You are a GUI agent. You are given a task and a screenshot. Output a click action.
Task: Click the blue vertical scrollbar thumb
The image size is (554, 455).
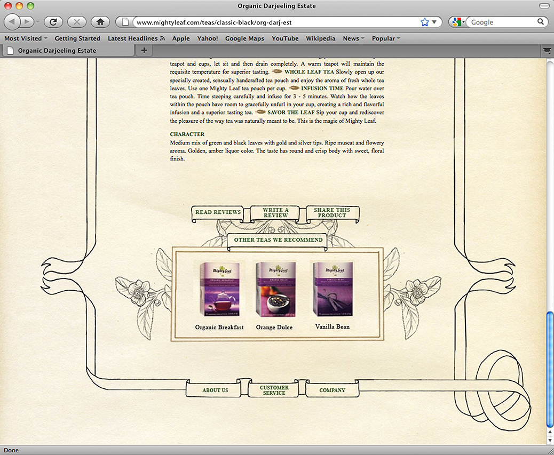click(x=549, y=369)
